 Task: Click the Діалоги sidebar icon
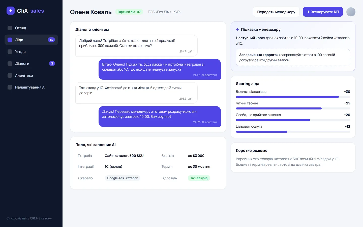click(x=10, y=64)
